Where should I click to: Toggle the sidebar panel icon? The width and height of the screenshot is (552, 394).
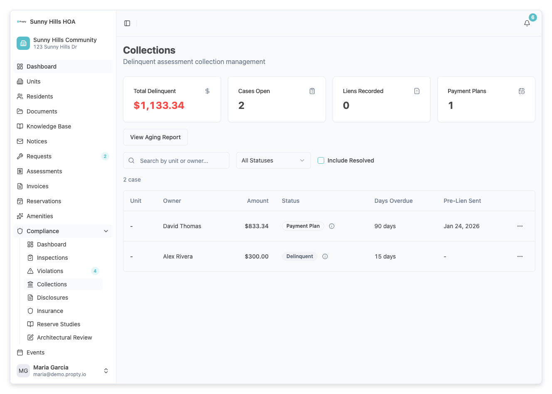(127, 23)
